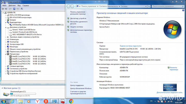Expand DVD и CD-ROM дисководы node

coord(6,15)
